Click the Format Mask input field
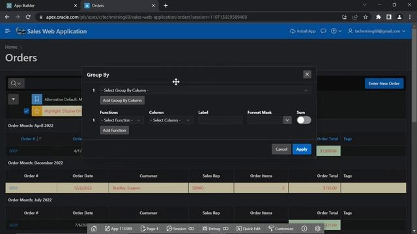Viewport: 417px width, 234px height. [265, 120]
